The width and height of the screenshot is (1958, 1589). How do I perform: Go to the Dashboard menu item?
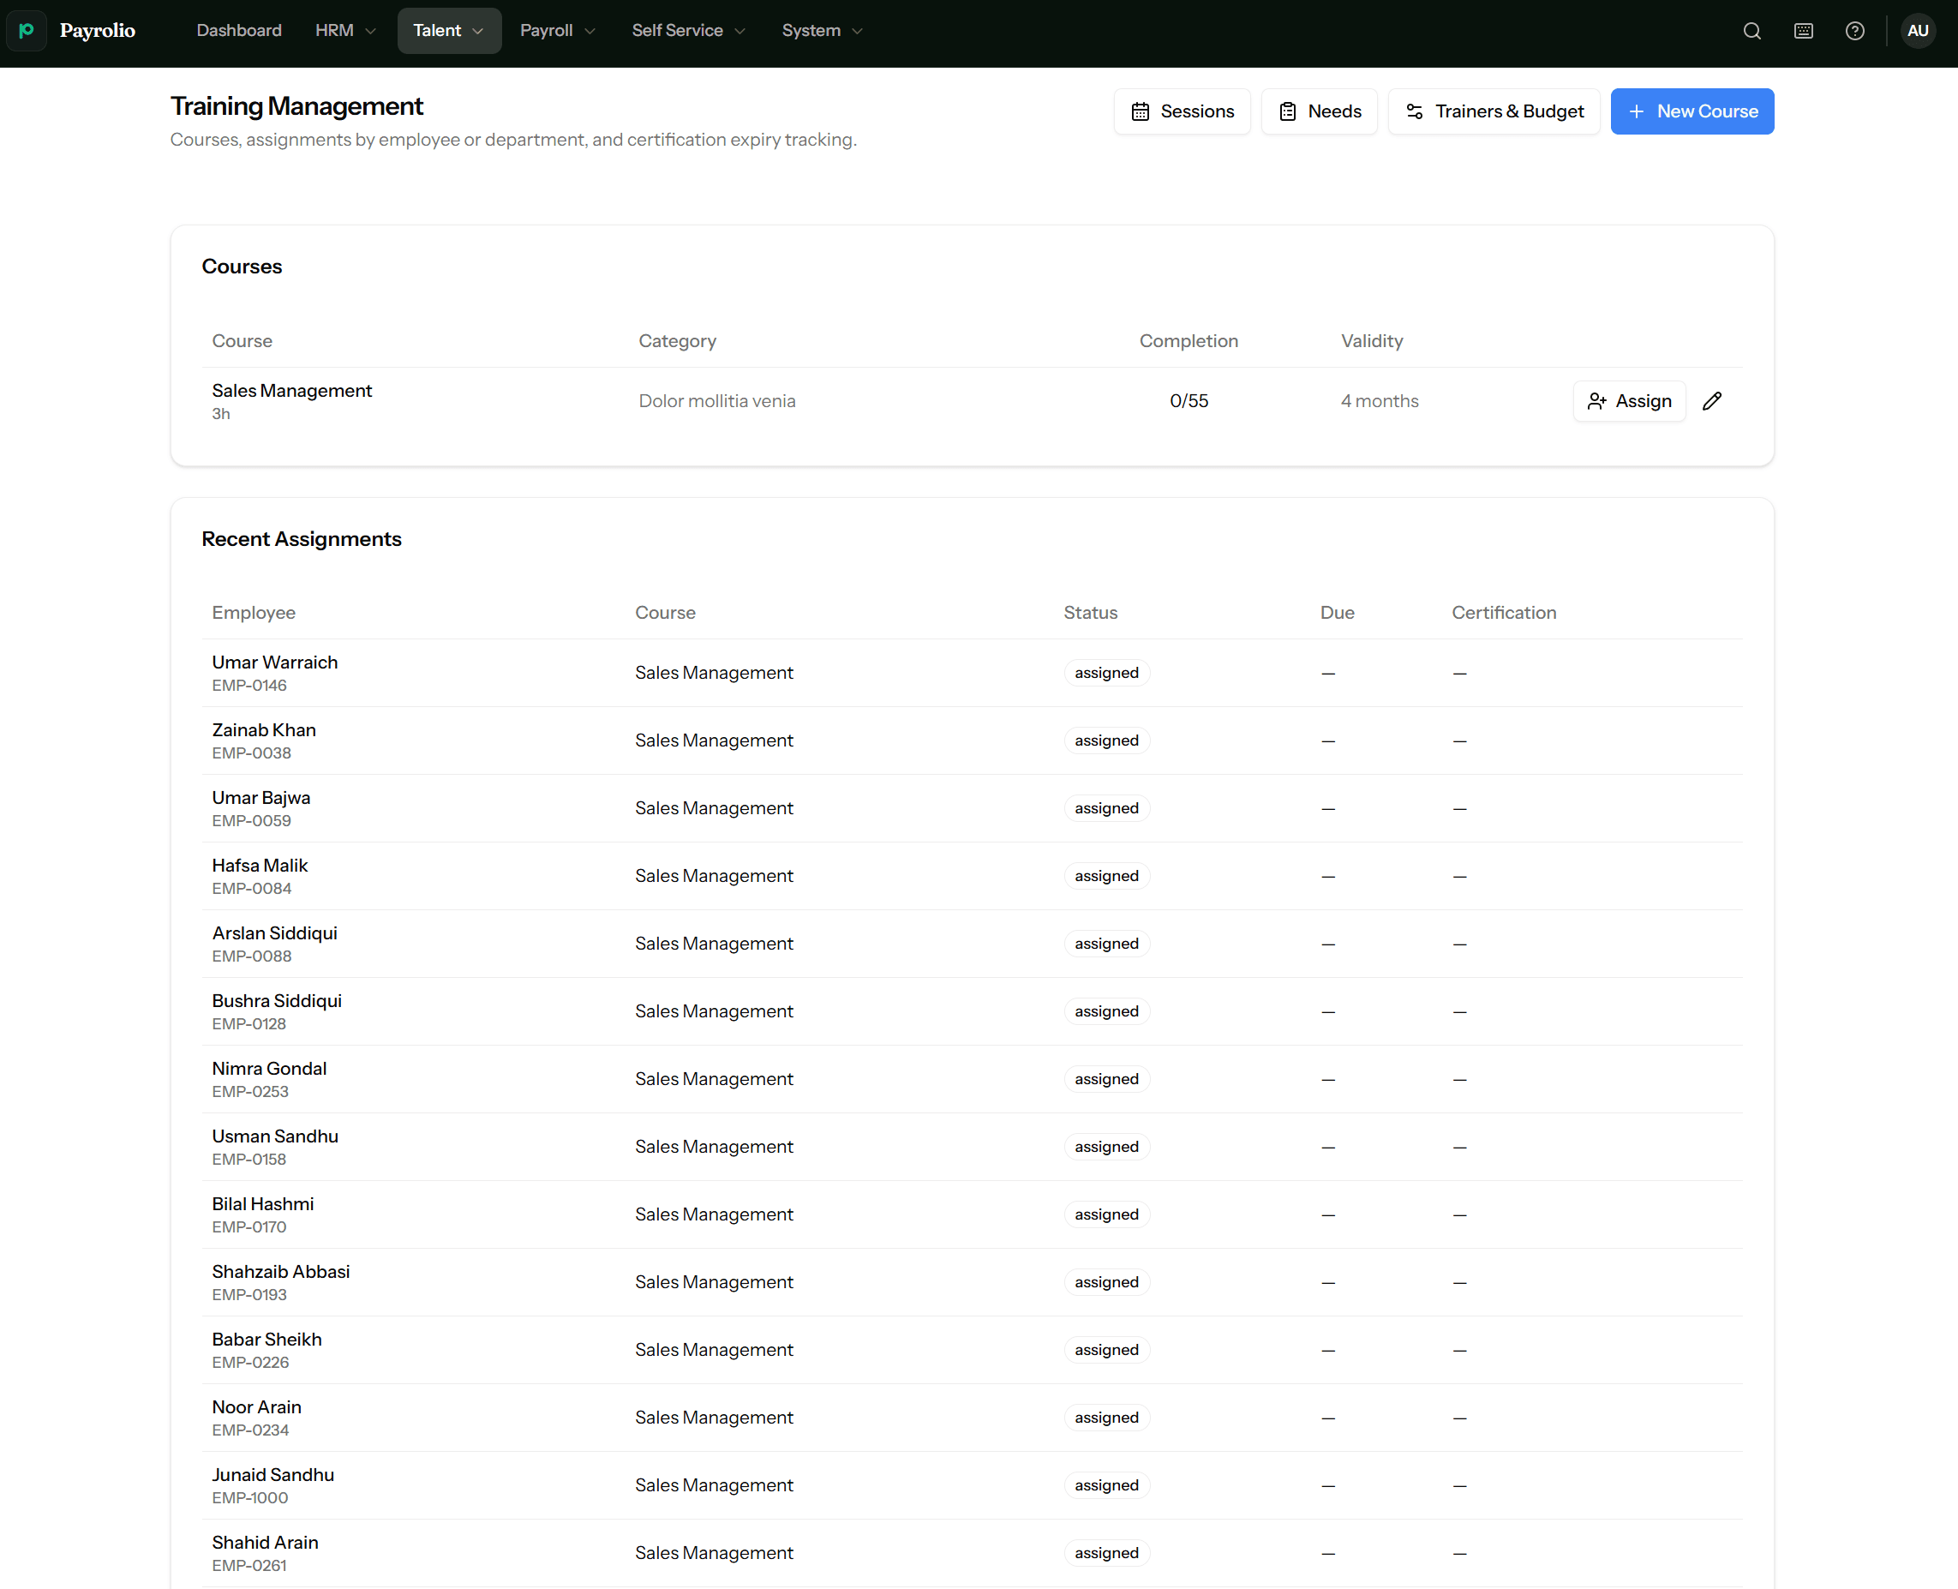(239, 31)
